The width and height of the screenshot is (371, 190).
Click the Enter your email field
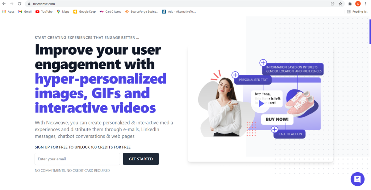coord(77,159)
